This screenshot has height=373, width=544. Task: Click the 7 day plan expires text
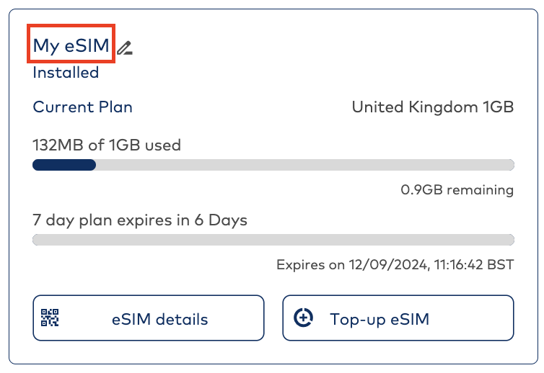tap(139, 220)
